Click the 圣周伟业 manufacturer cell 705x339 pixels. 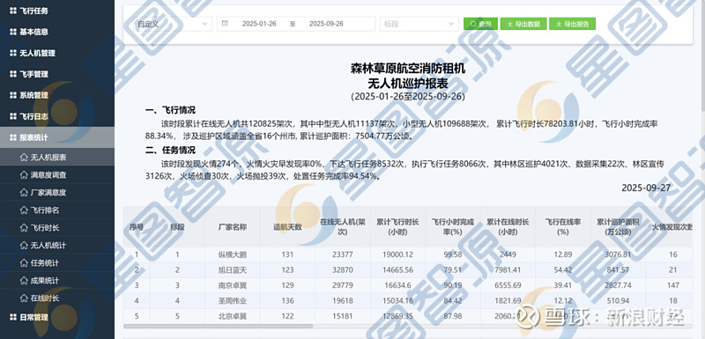pyautogui.click(x=233, y=300)
